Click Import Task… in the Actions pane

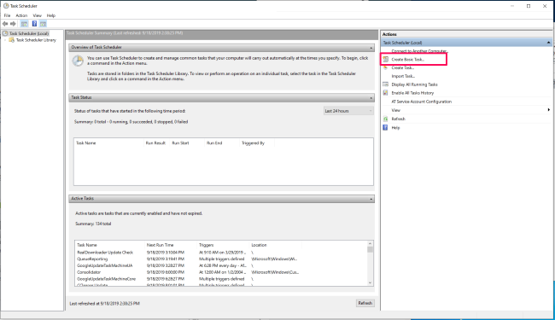pyautogui.click(x=403, y=76)
